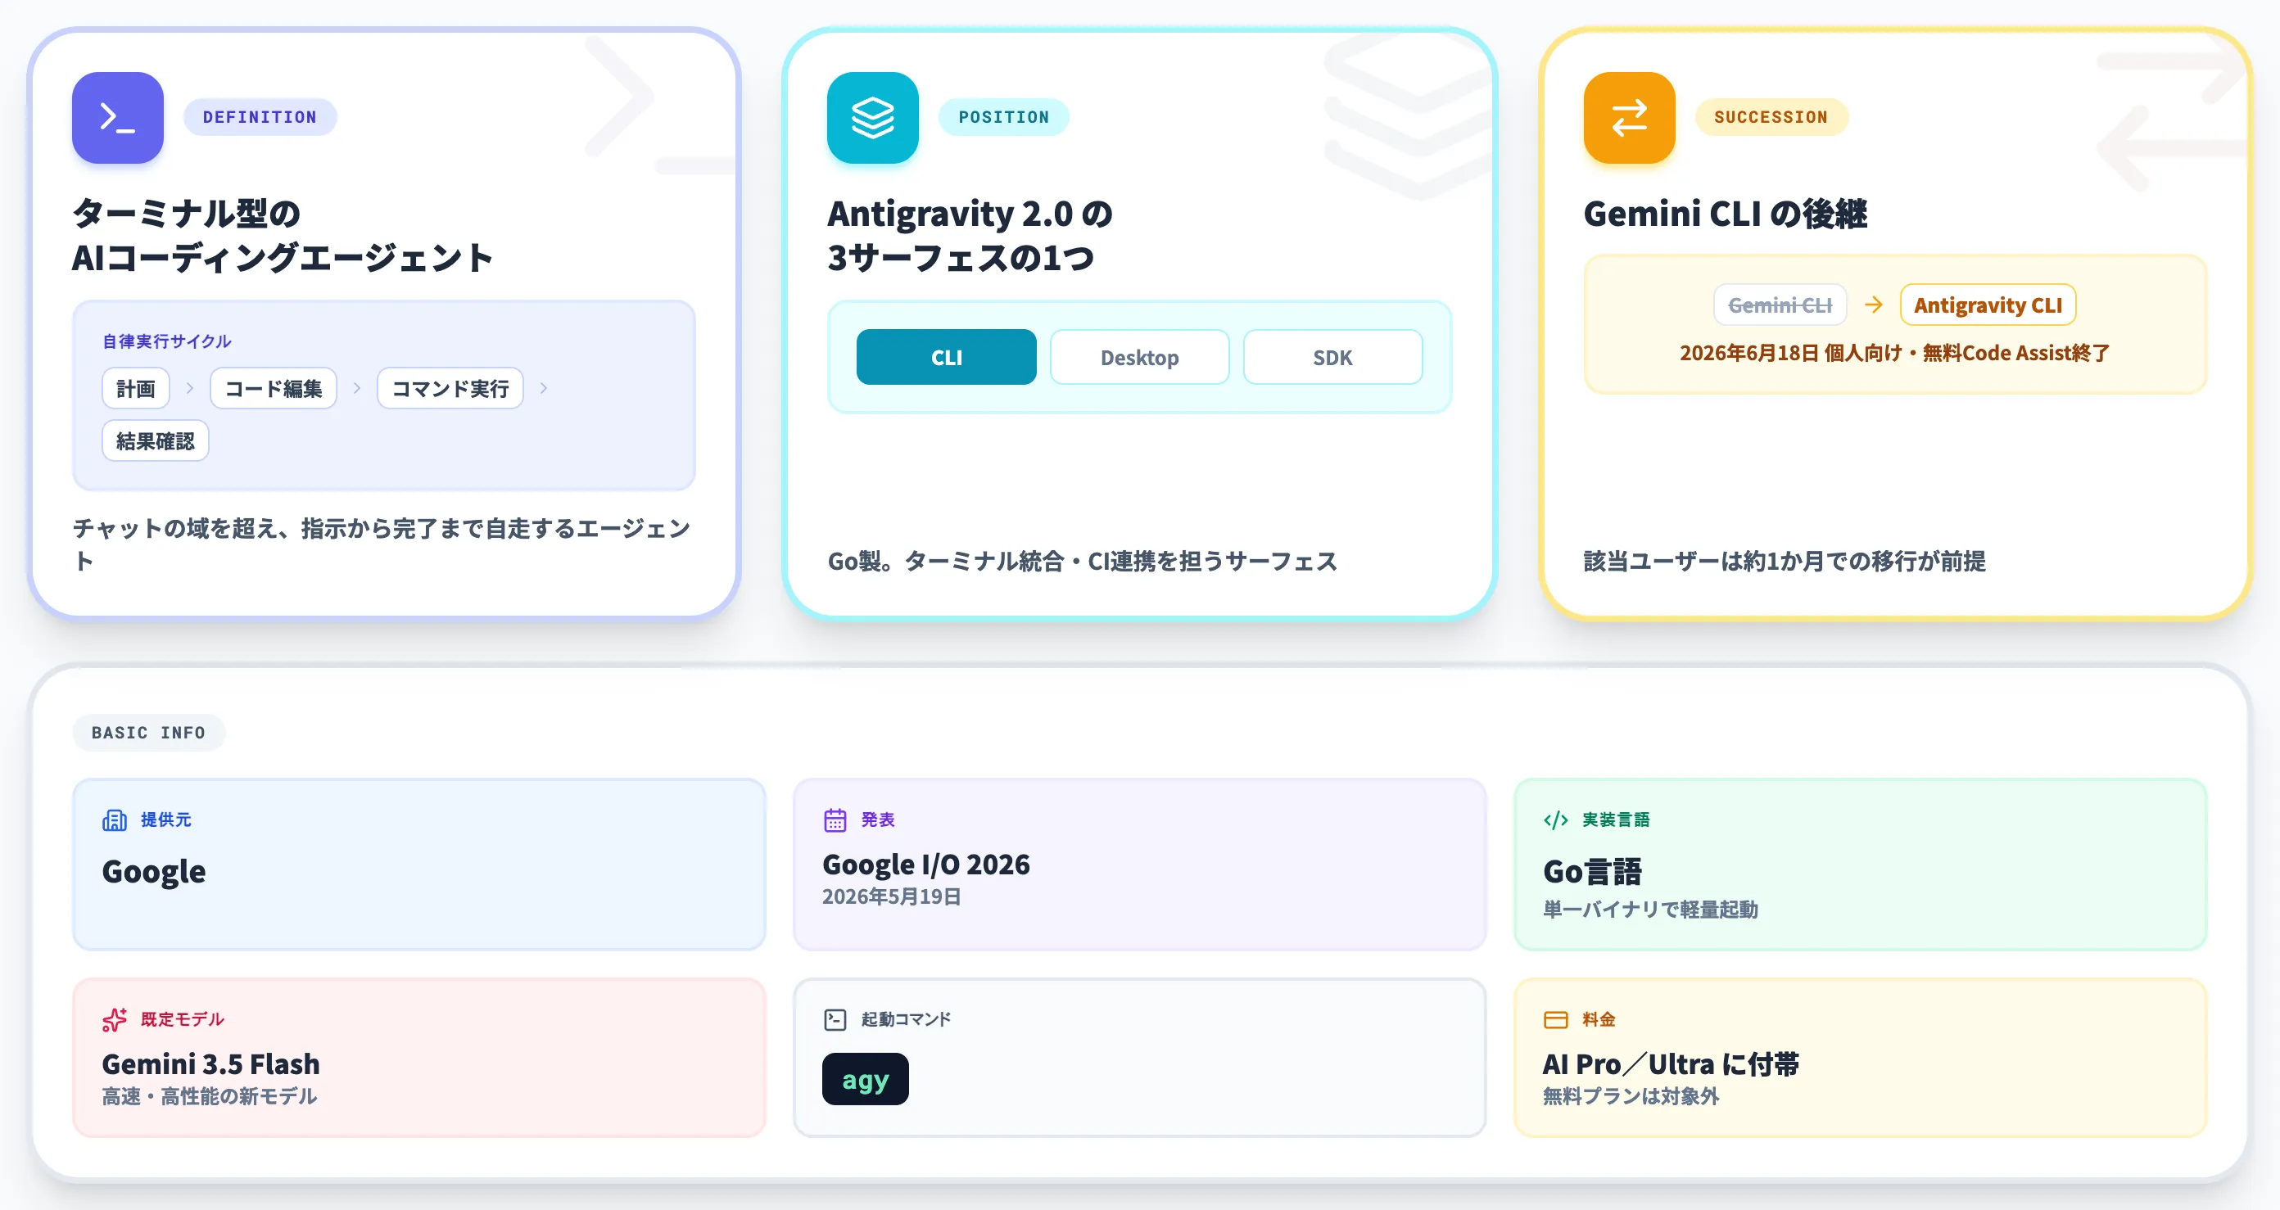
Task: Click the calendar icon beside 発表
Action: (x=835, y=820)
